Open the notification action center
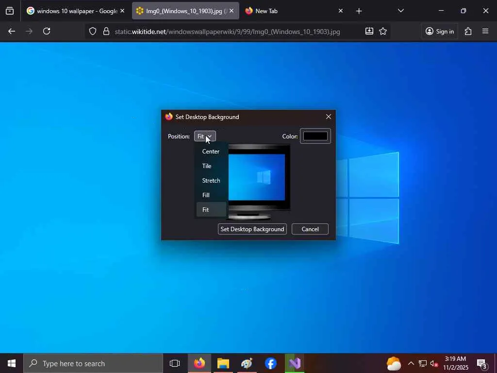497x373 pixels. pos(482,364)
